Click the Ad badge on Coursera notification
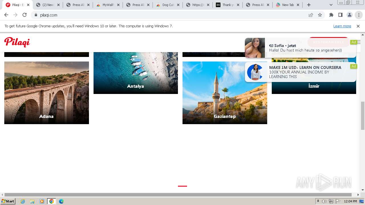Viewport: 365px width, 205px height. (354, 66)
